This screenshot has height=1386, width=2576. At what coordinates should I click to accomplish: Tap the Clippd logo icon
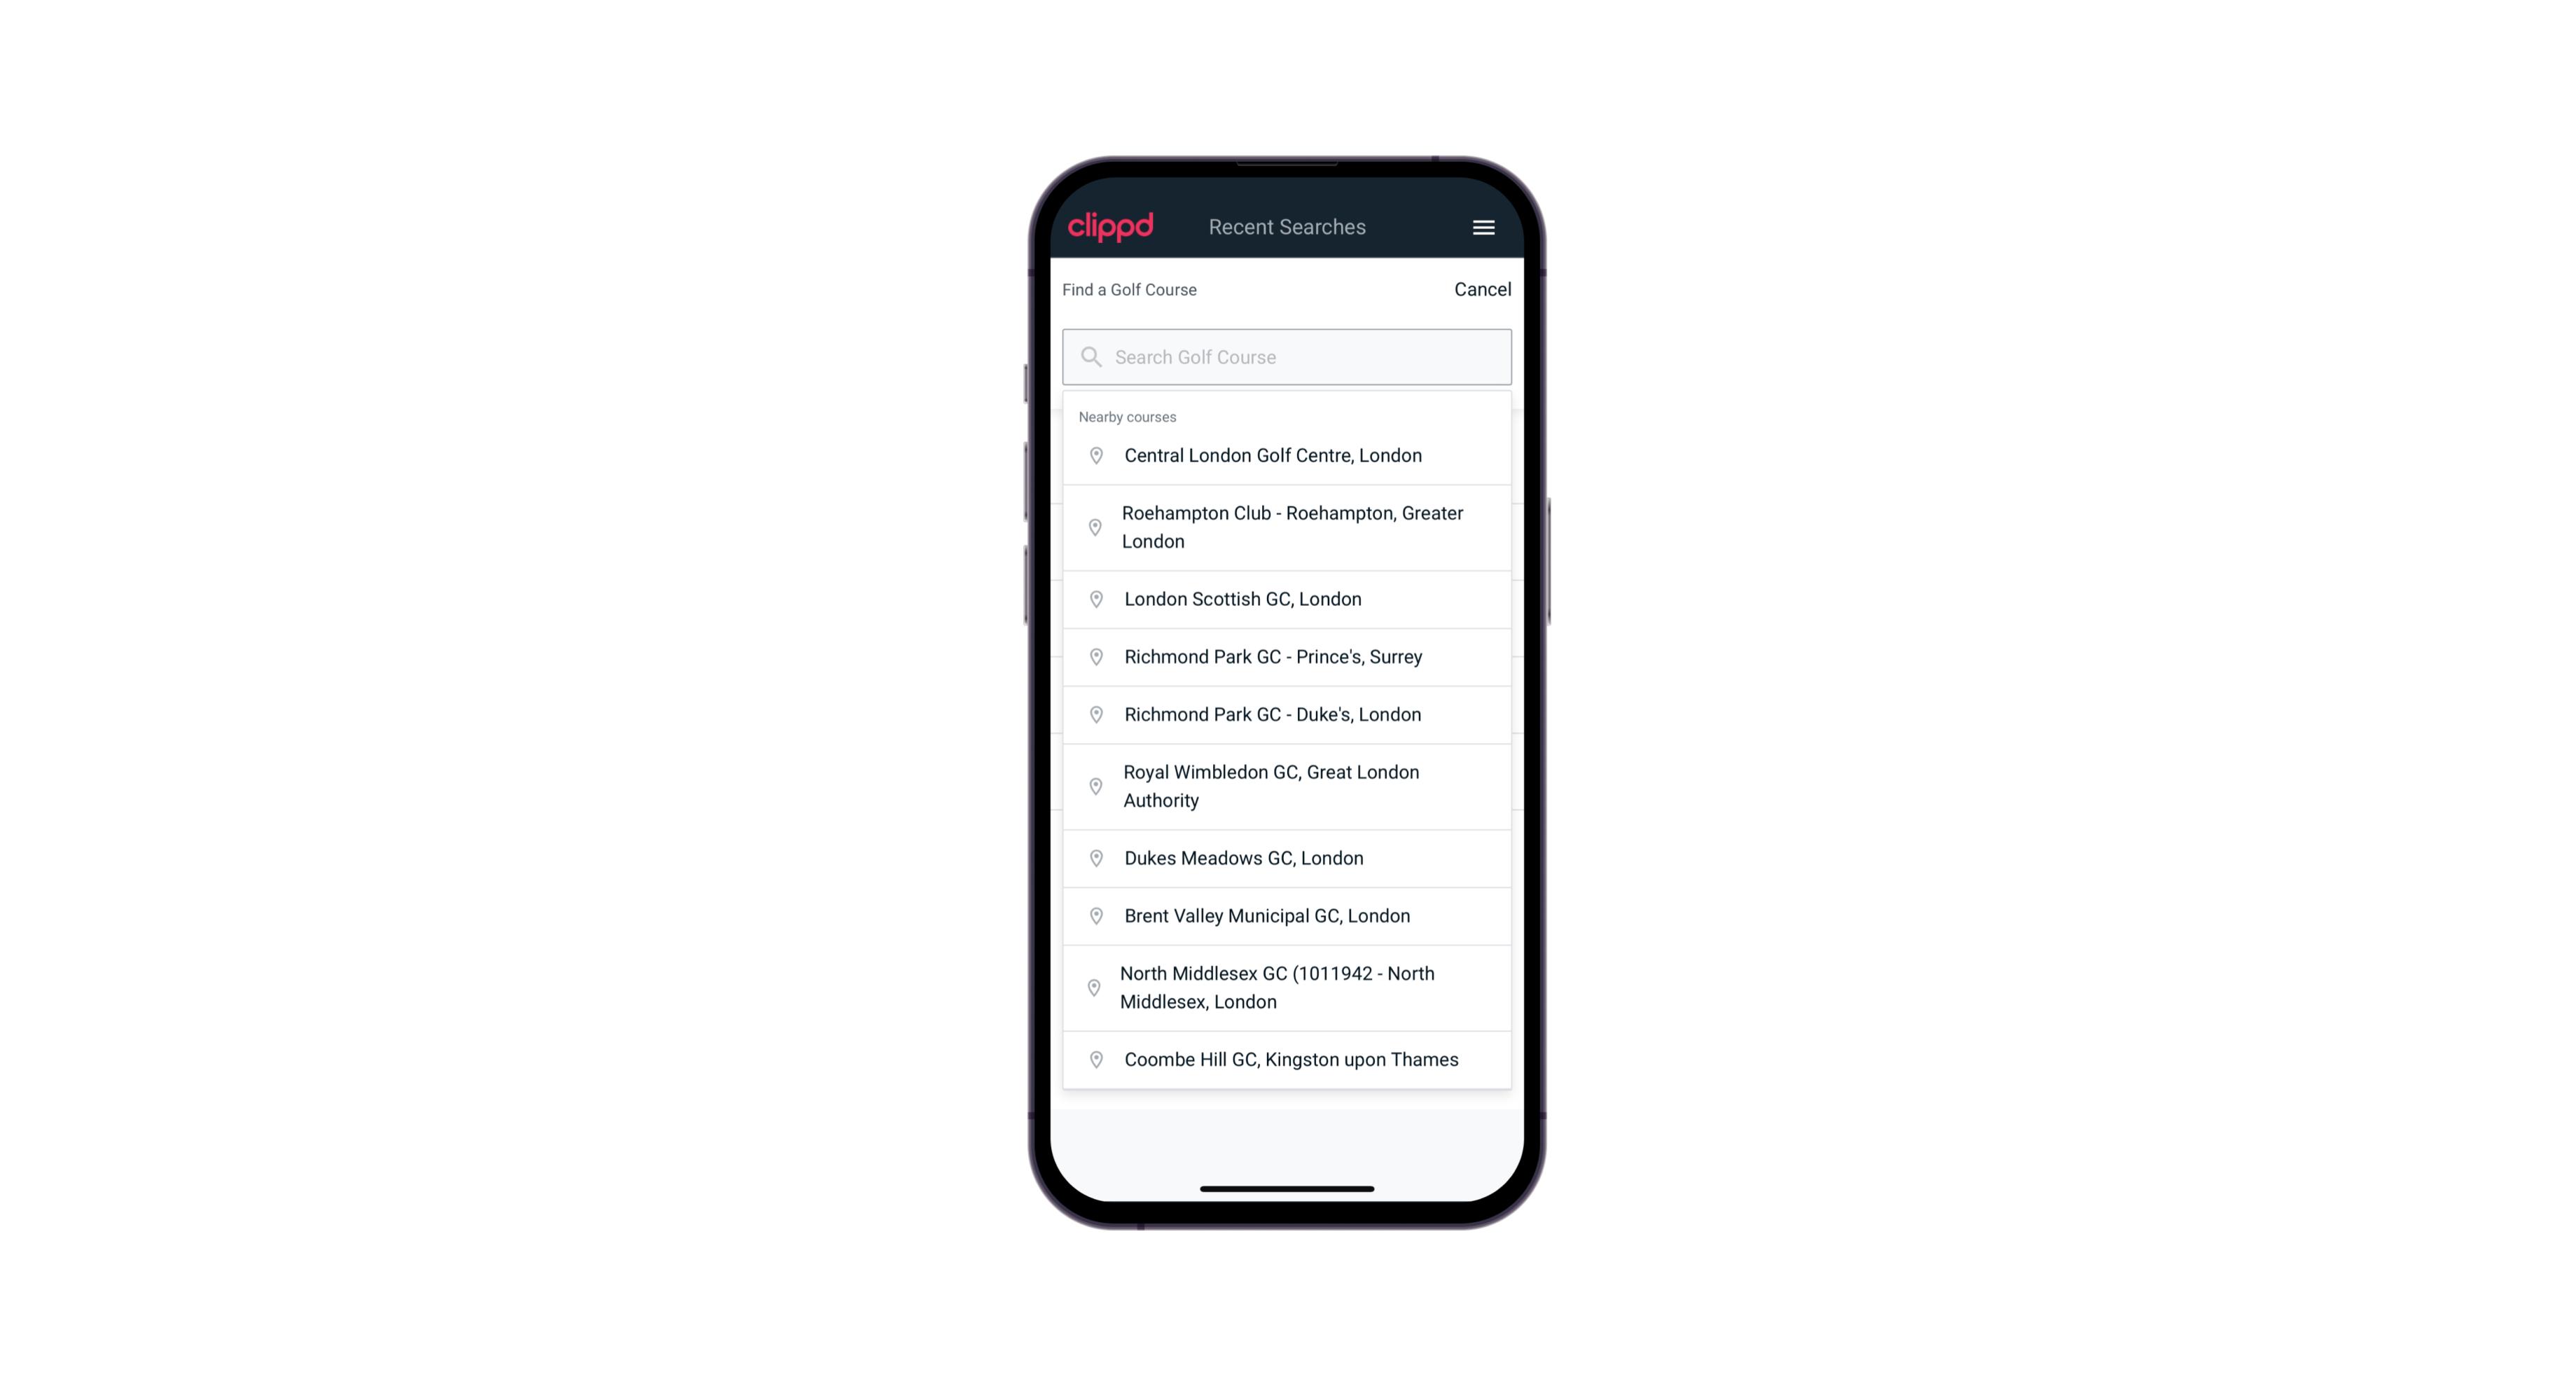[x=1111, y=227]
